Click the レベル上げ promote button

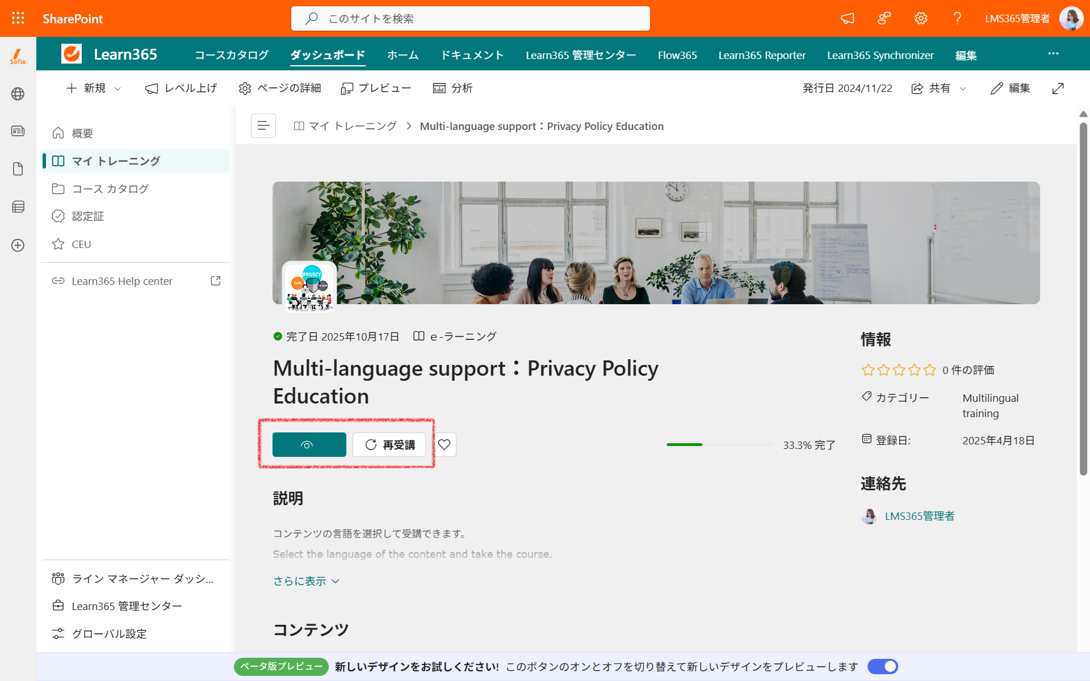(181, 89)
